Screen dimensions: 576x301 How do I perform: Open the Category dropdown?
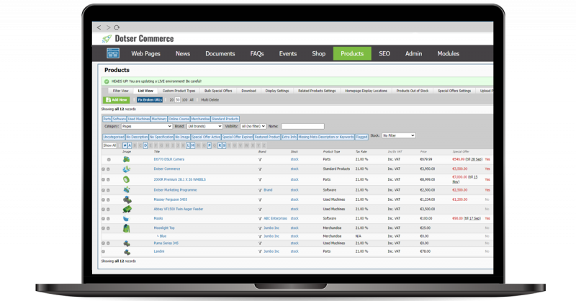pyautogui.click(x=147, y=126)
